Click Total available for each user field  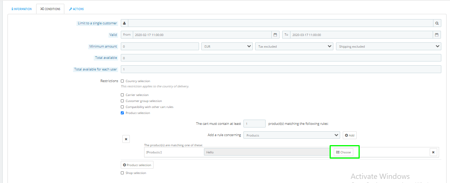click(281, 69)
